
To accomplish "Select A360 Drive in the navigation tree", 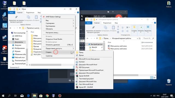I will (x=18, y=36).
